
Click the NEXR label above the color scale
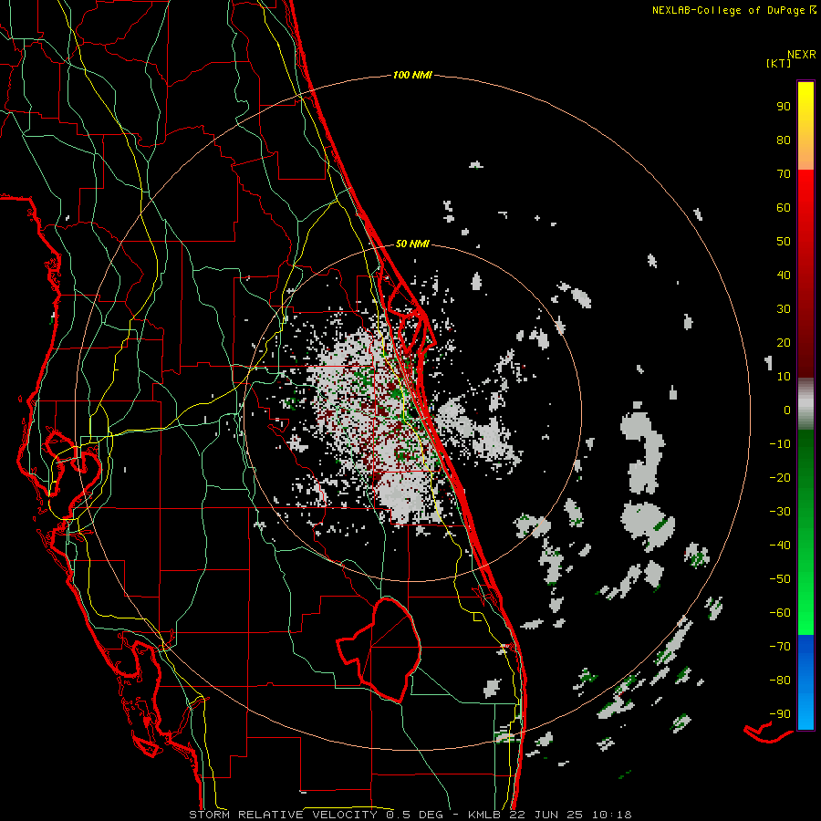click(802, 55)
